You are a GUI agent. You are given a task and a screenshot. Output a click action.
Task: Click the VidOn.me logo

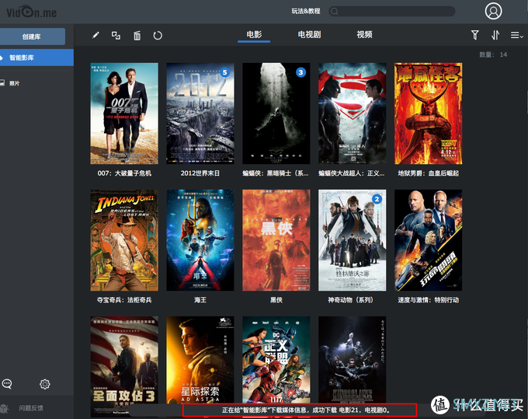(32, 12)
